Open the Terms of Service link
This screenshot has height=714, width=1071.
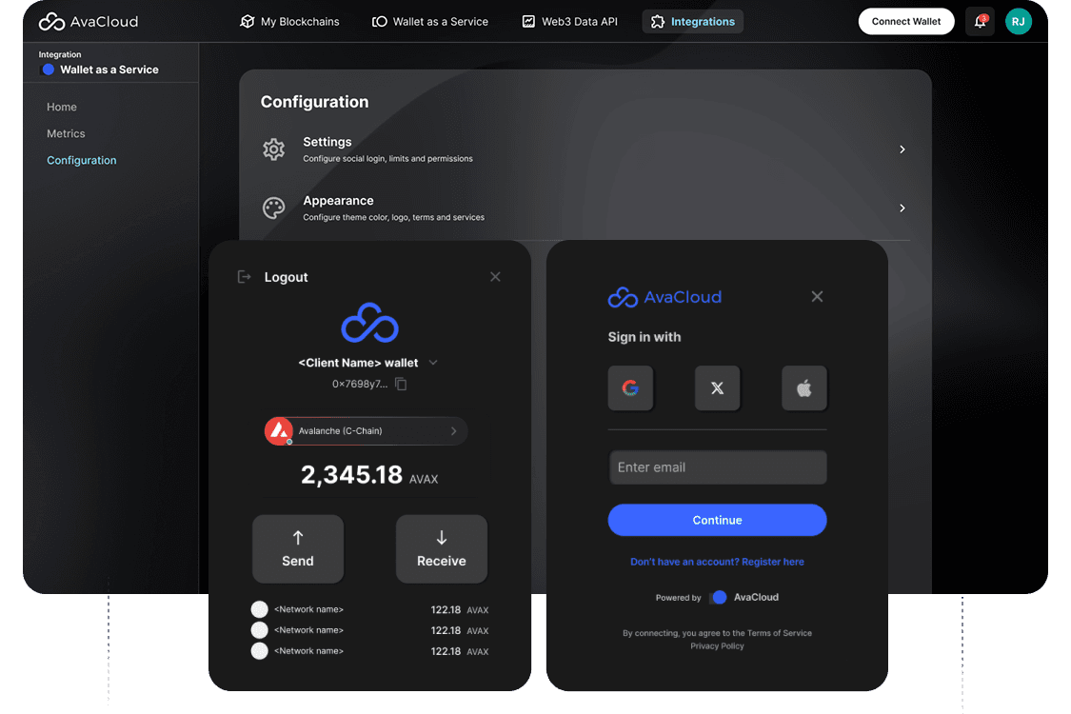coord(780,633)
